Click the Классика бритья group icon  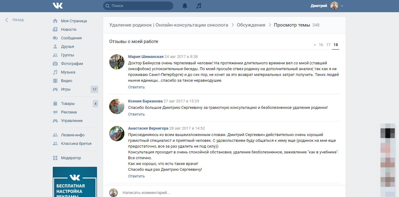coord(55,144)
